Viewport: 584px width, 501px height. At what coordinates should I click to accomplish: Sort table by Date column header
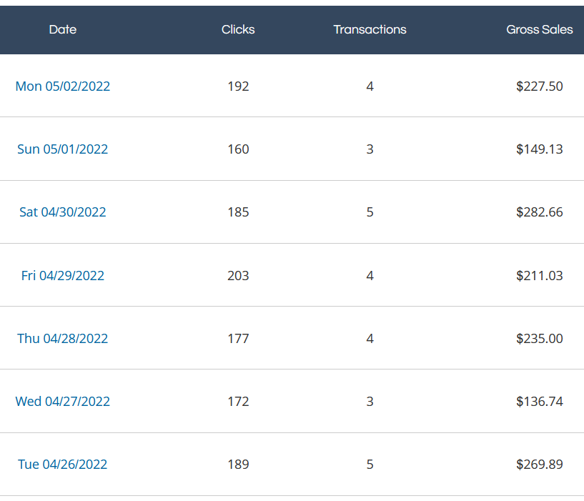click(x=63, y=29)
